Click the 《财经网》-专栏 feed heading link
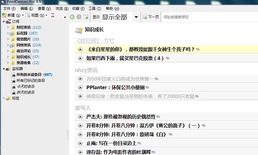The height and width of the screenshot is (155, 258). click(95, 40)
